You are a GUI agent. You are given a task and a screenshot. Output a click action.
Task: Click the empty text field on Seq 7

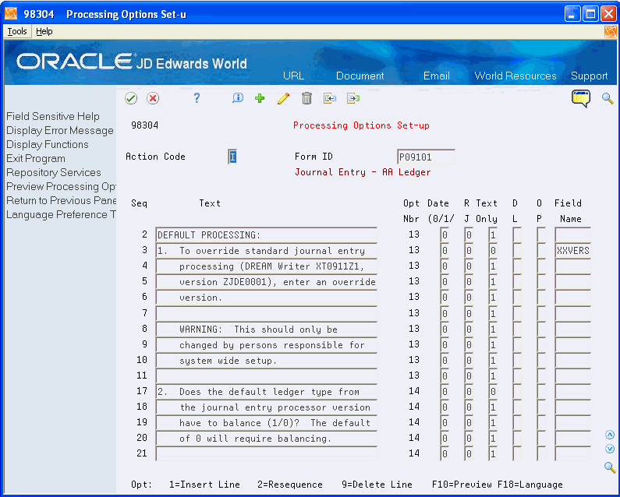point(267,313)
